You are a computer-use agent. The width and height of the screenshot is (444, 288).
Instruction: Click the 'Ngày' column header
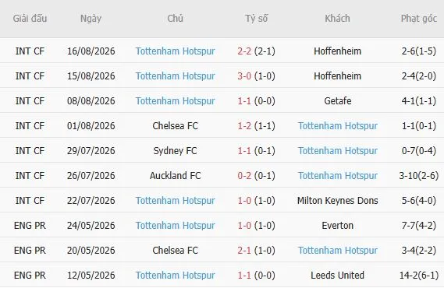pos(91,19)
